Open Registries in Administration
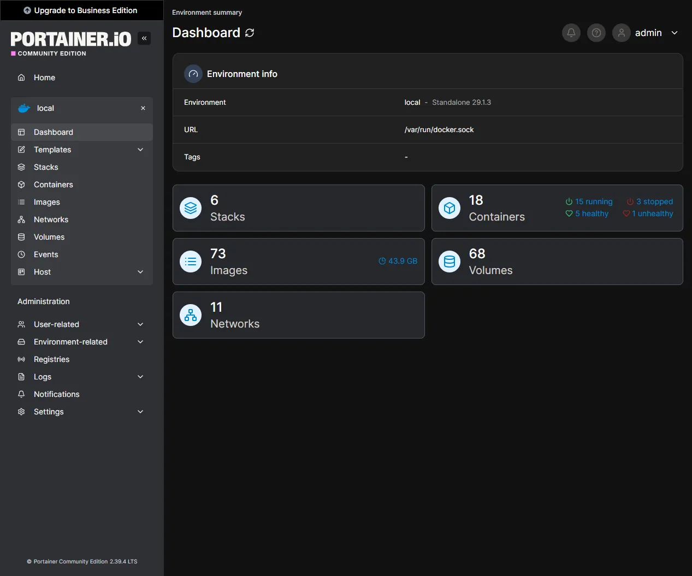 82,359
